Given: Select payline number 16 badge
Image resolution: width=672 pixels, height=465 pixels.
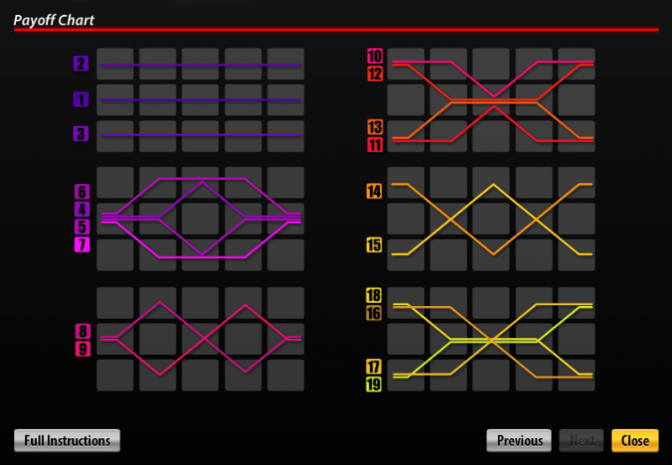Looking at the screenshot, I should click(x=374, y=314).
